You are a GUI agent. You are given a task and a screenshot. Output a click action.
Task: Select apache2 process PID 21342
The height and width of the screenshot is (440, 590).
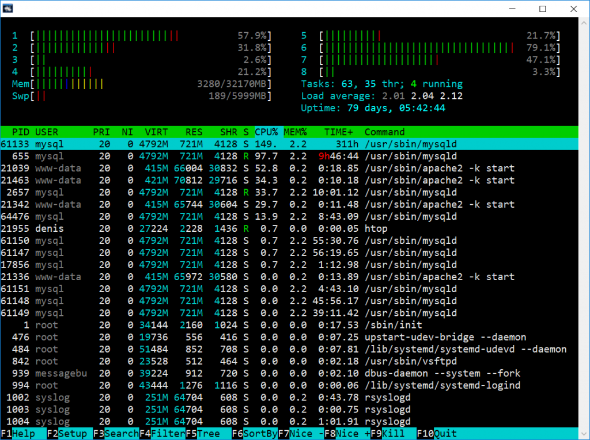click(x=289, y=204)
